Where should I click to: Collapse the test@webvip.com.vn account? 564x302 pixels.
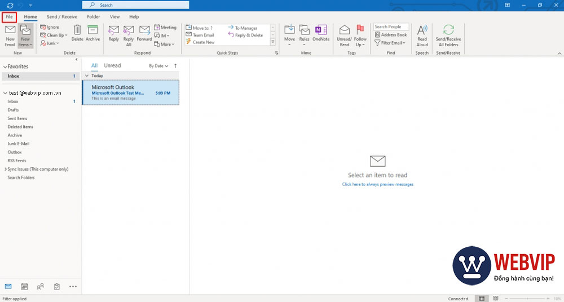pos(5,93)
